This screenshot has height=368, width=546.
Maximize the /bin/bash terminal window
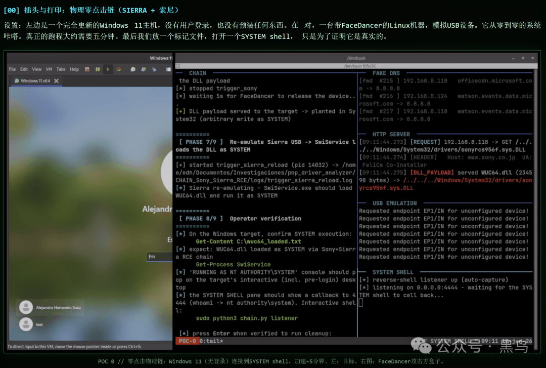click(523, 58)
